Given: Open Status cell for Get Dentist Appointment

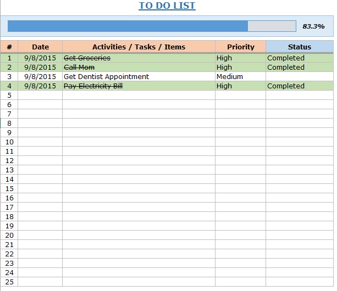Looking at the screenshot, I should click(x=300, y=77).
